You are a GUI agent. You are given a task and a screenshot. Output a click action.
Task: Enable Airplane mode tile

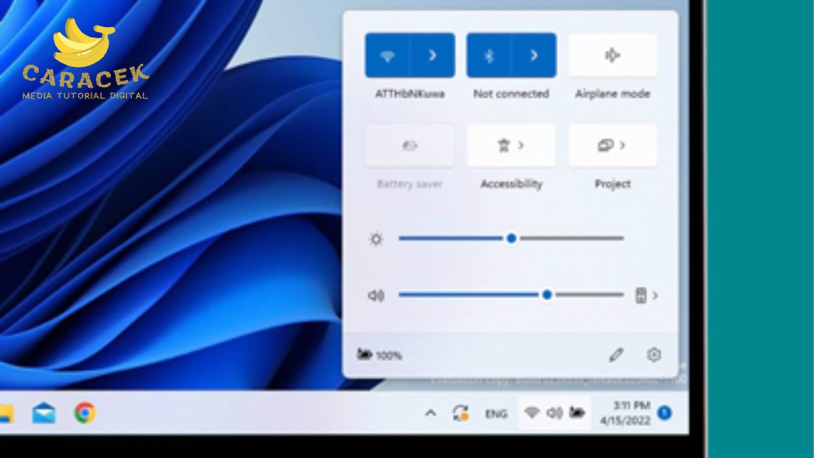tap(612, 56)
